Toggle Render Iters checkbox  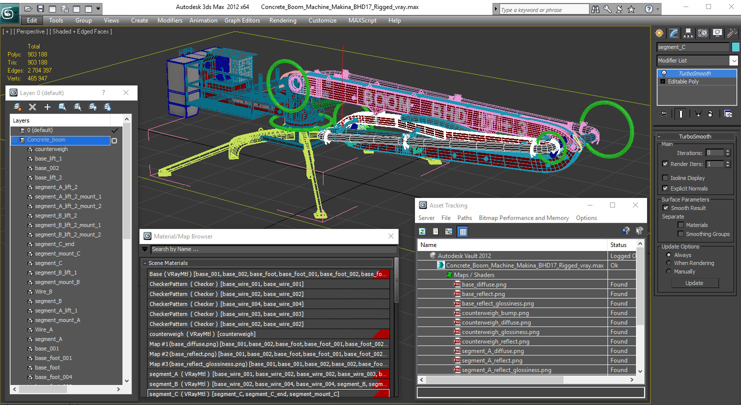665,164
